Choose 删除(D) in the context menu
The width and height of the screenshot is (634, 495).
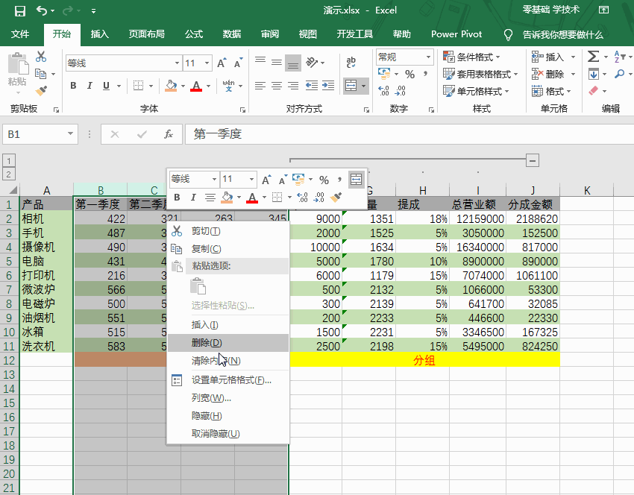[228, 343]
